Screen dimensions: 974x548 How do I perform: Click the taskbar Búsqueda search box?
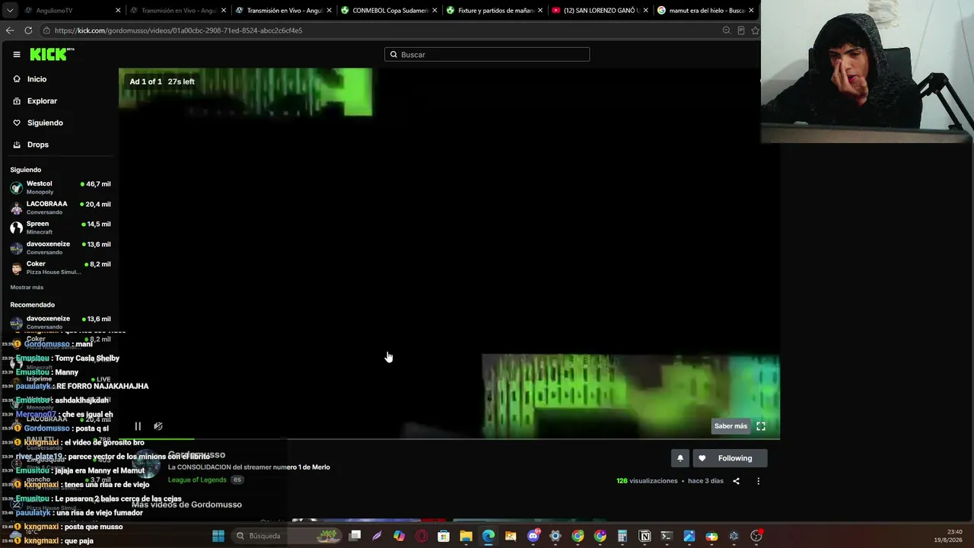tap(288, 536)
